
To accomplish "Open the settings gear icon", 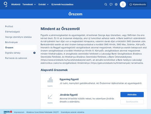I will (116, 4).
